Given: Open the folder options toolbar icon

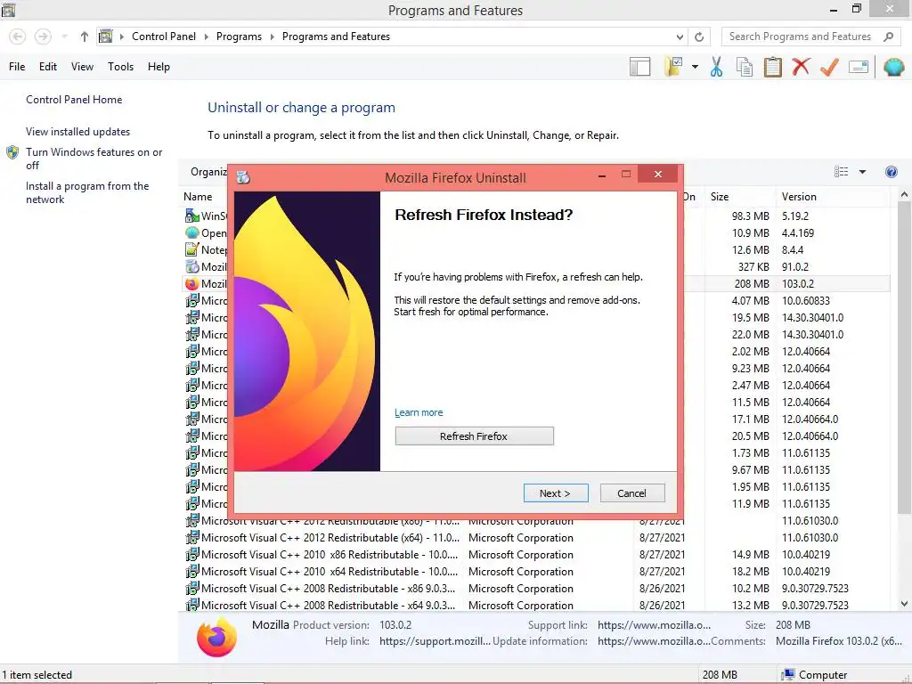Looking at the screenshot, I should click(675, 67).
